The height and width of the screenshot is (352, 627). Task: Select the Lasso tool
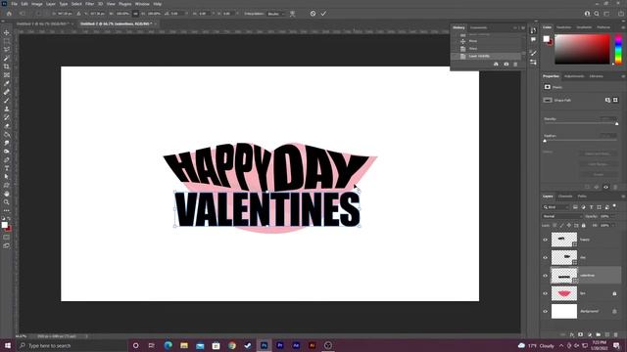tap(7, 49)
